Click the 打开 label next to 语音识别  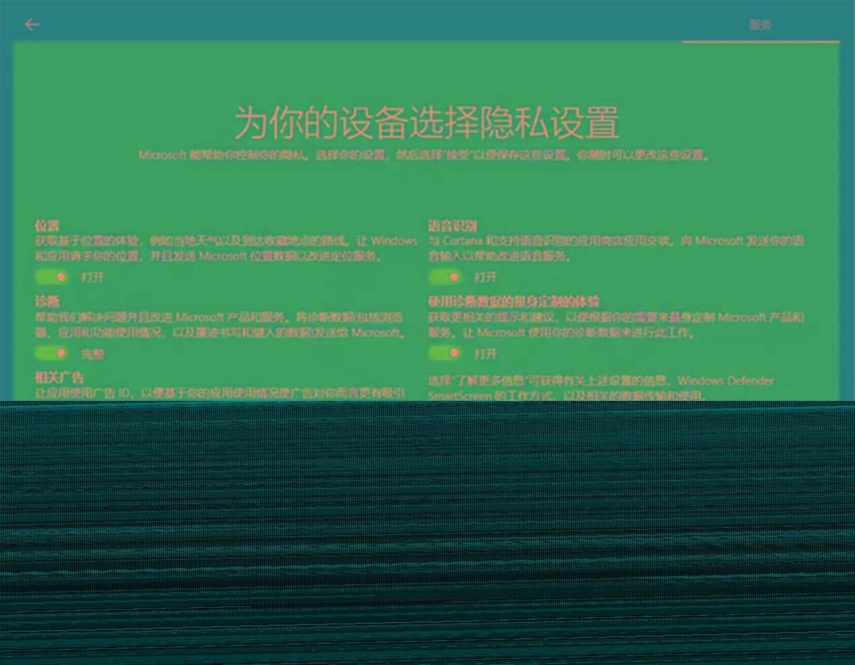pyautogui.click(x=486, y=277)
